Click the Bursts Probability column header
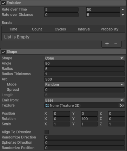The image size is (127, 151). [109, 29]
